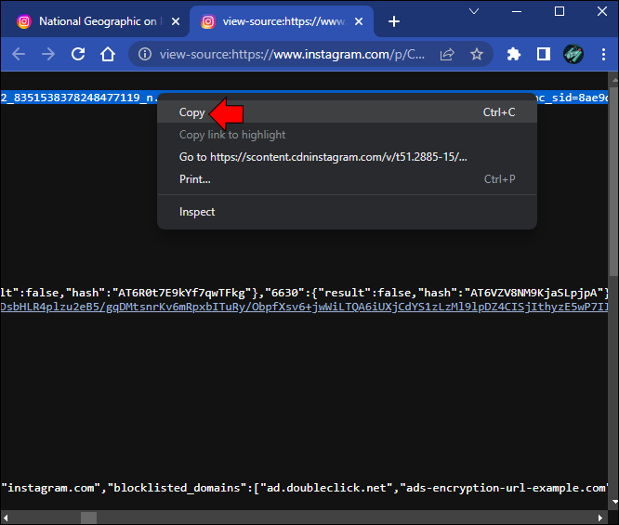Choose Print... from the context menu
Viewport: 619px width, 525px height.
click(x=347, y=179)
